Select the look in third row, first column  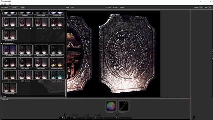[10, 75]
